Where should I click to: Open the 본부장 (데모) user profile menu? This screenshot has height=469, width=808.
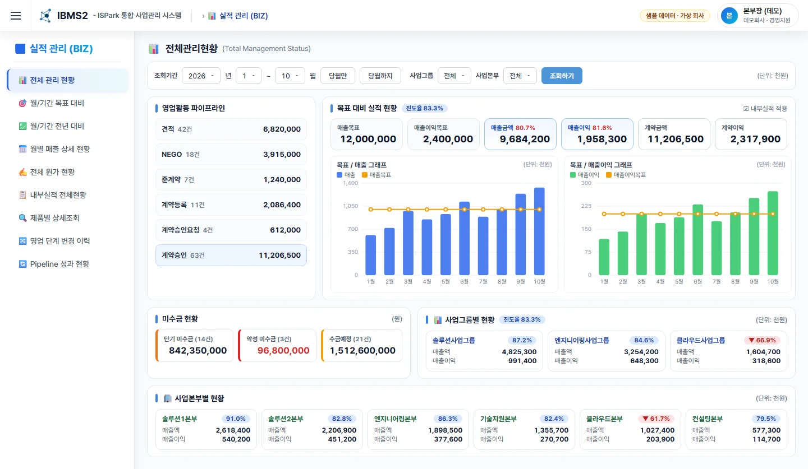(x=758, y=16)
